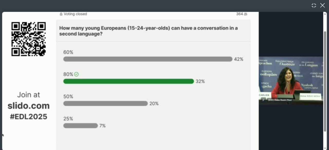Screen dimensions: 329x150
Task: Click the speaker video thumbnail
Action: coord(291,79)
